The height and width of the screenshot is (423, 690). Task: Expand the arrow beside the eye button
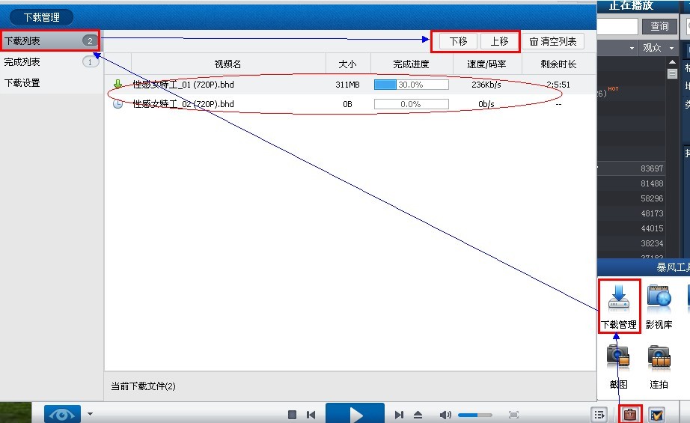click(x=91, y=414)
